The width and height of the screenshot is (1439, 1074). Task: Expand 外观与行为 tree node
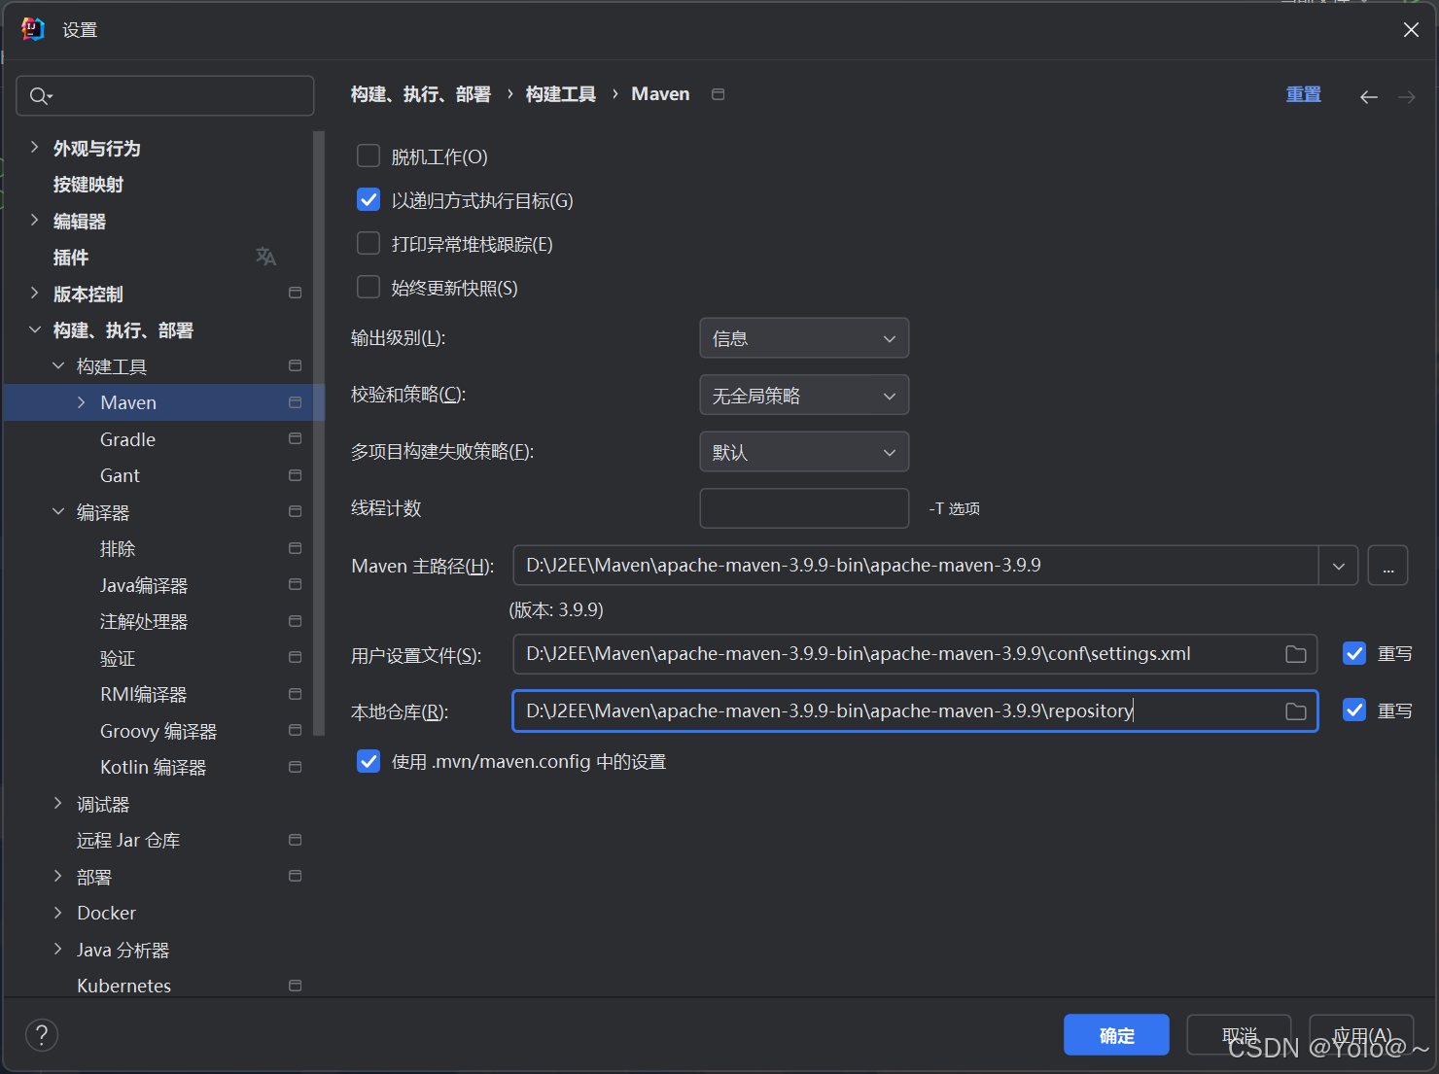[34, 148]
